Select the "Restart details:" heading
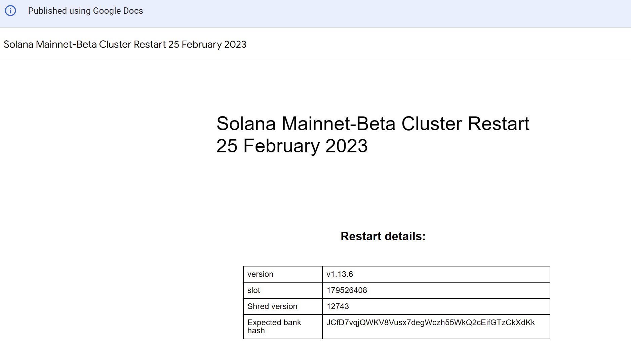631x347 pixels. 383,236
